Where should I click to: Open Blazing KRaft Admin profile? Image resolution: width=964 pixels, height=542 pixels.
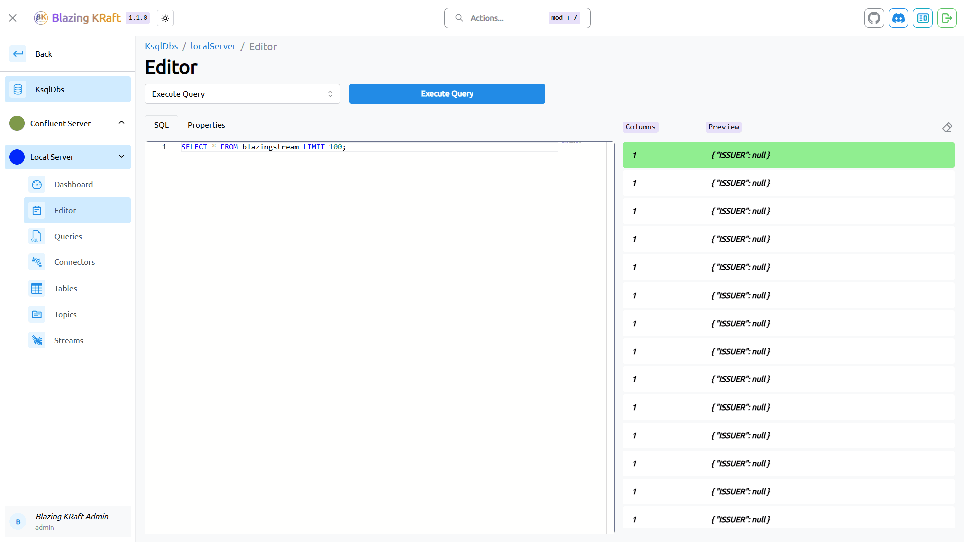67,522
